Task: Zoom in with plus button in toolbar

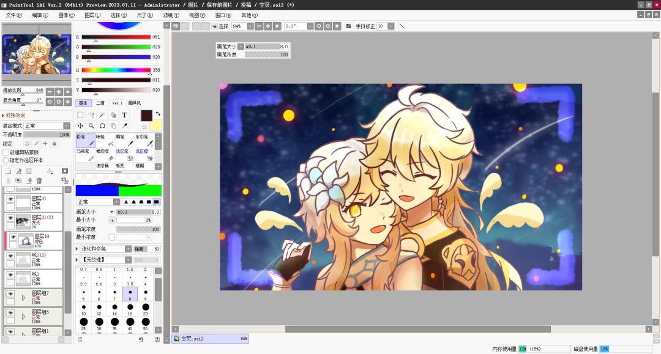Action: tap(267, 26)
